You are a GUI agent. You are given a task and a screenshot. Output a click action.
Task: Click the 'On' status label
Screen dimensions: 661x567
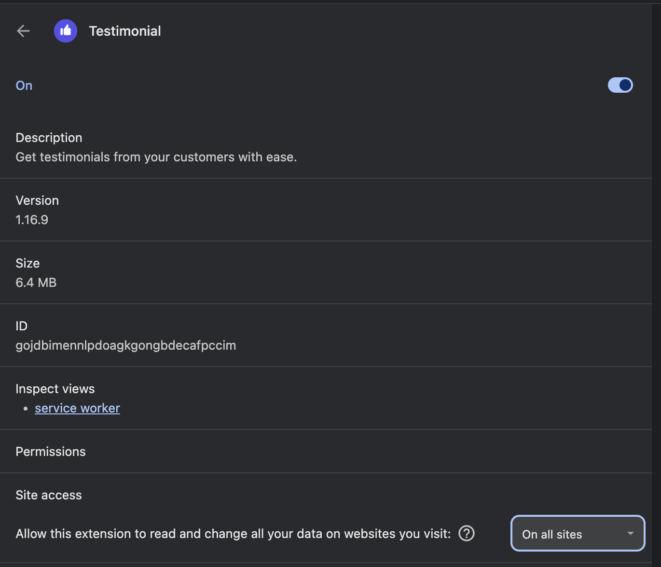tap(24, 85)
